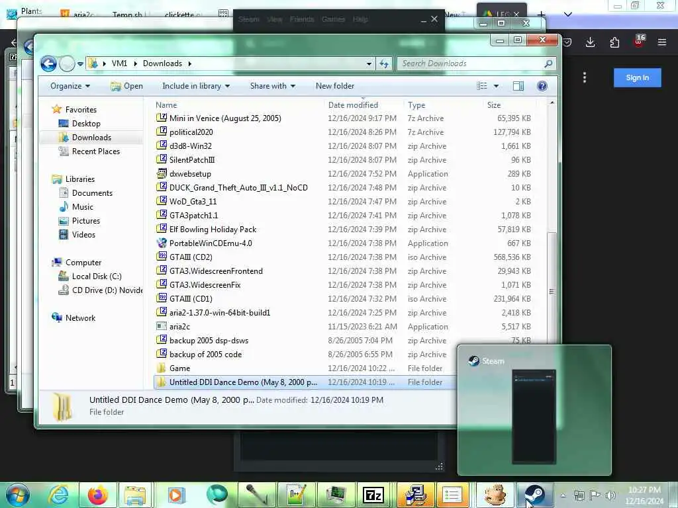Viewport: 678px width, 508px height.
Task: Open the Pictures library
Action: point(85,221)
